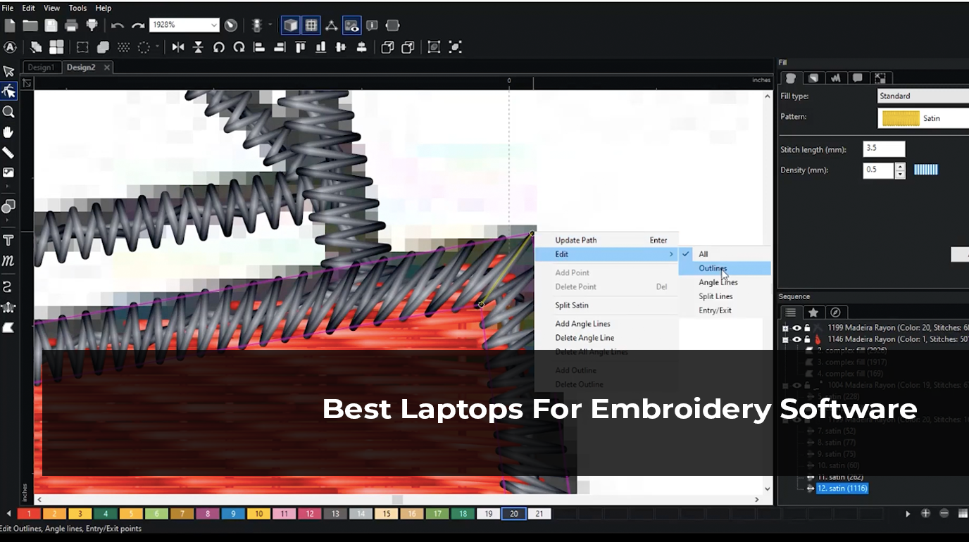Create a new design file
Screen dimensions: 969x542
coord(10,25)
